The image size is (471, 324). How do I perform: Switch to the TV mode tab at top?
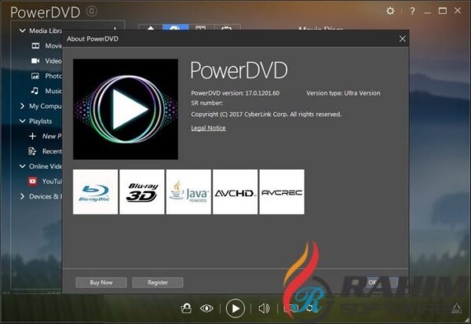227,28
